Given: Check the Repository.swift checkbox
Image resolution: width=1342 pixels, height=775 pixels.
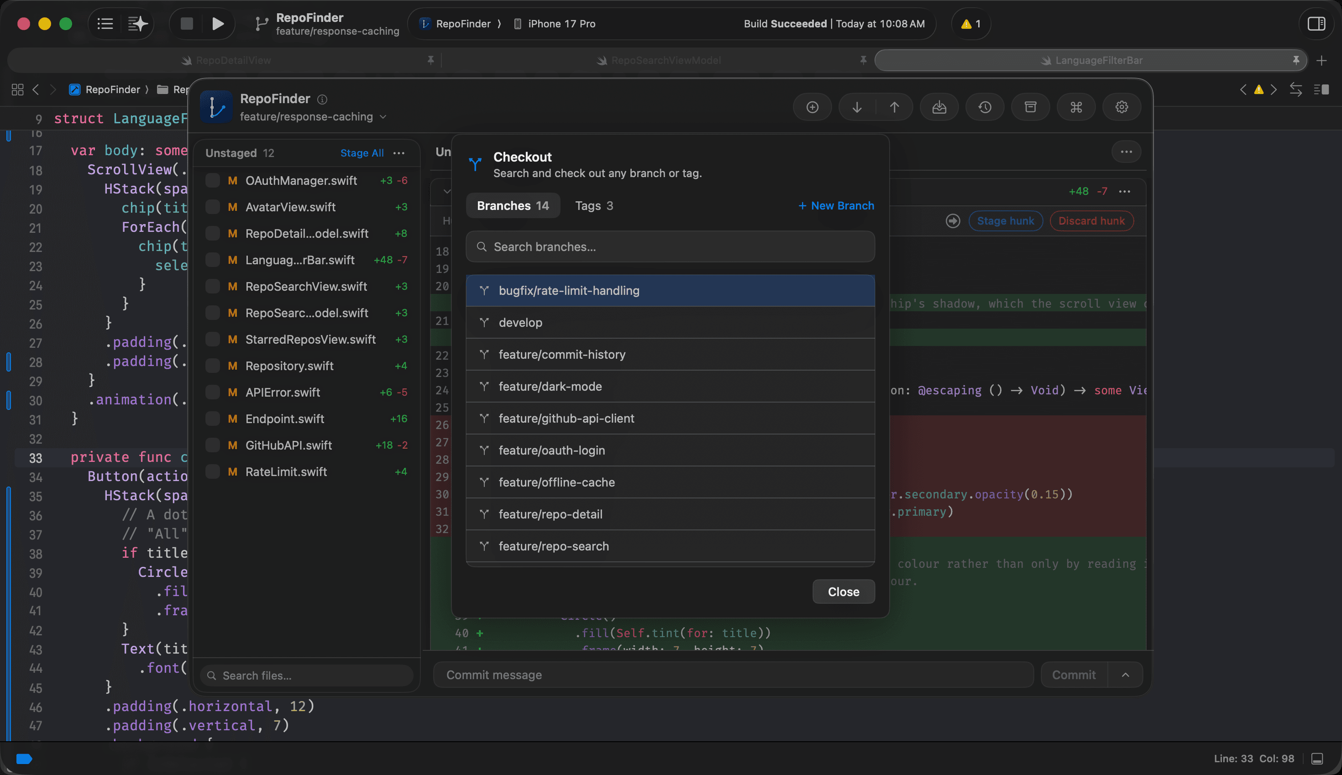Looking at the screenshot, I should pyautogui.click(x=212, y=366).
